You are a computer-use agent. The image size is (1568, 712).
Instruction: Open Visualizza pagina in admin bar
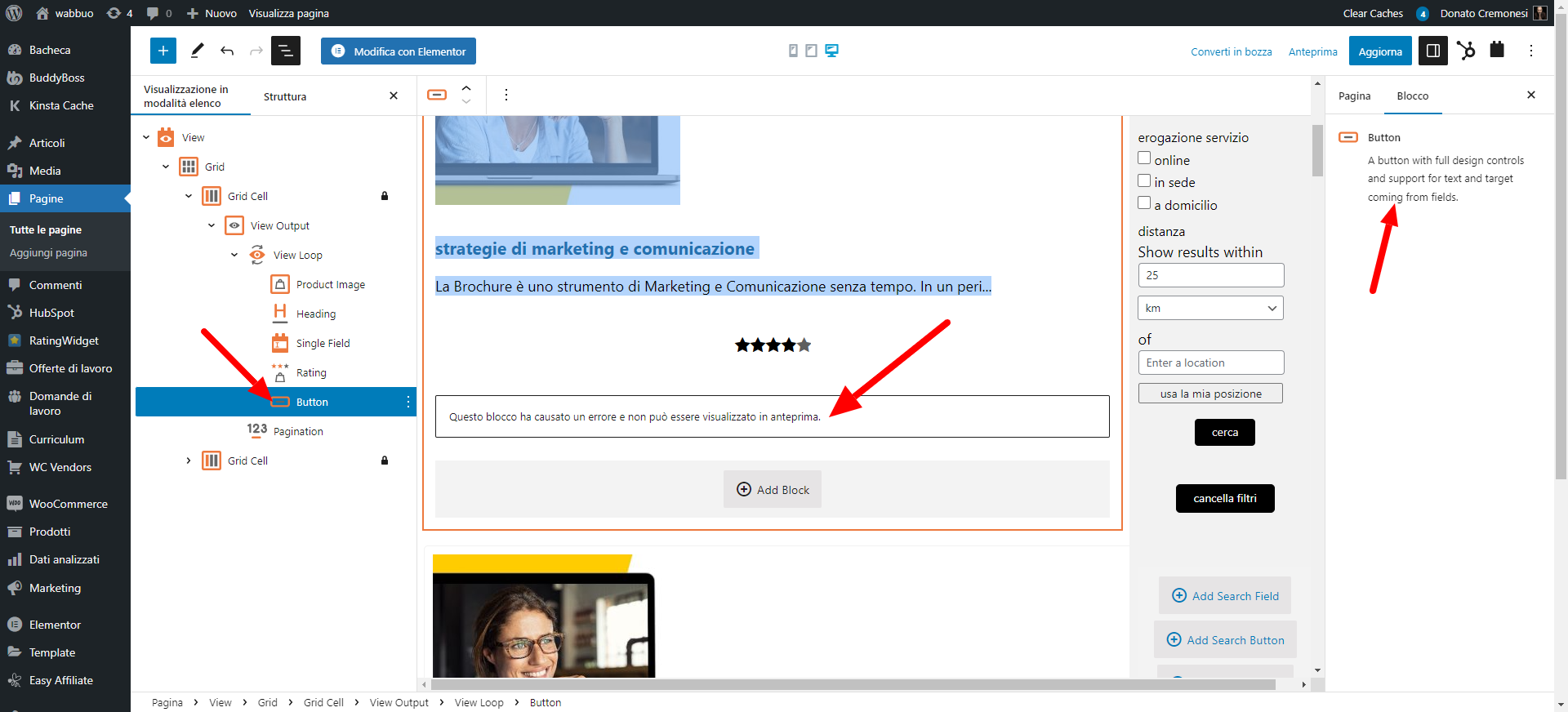289,13
